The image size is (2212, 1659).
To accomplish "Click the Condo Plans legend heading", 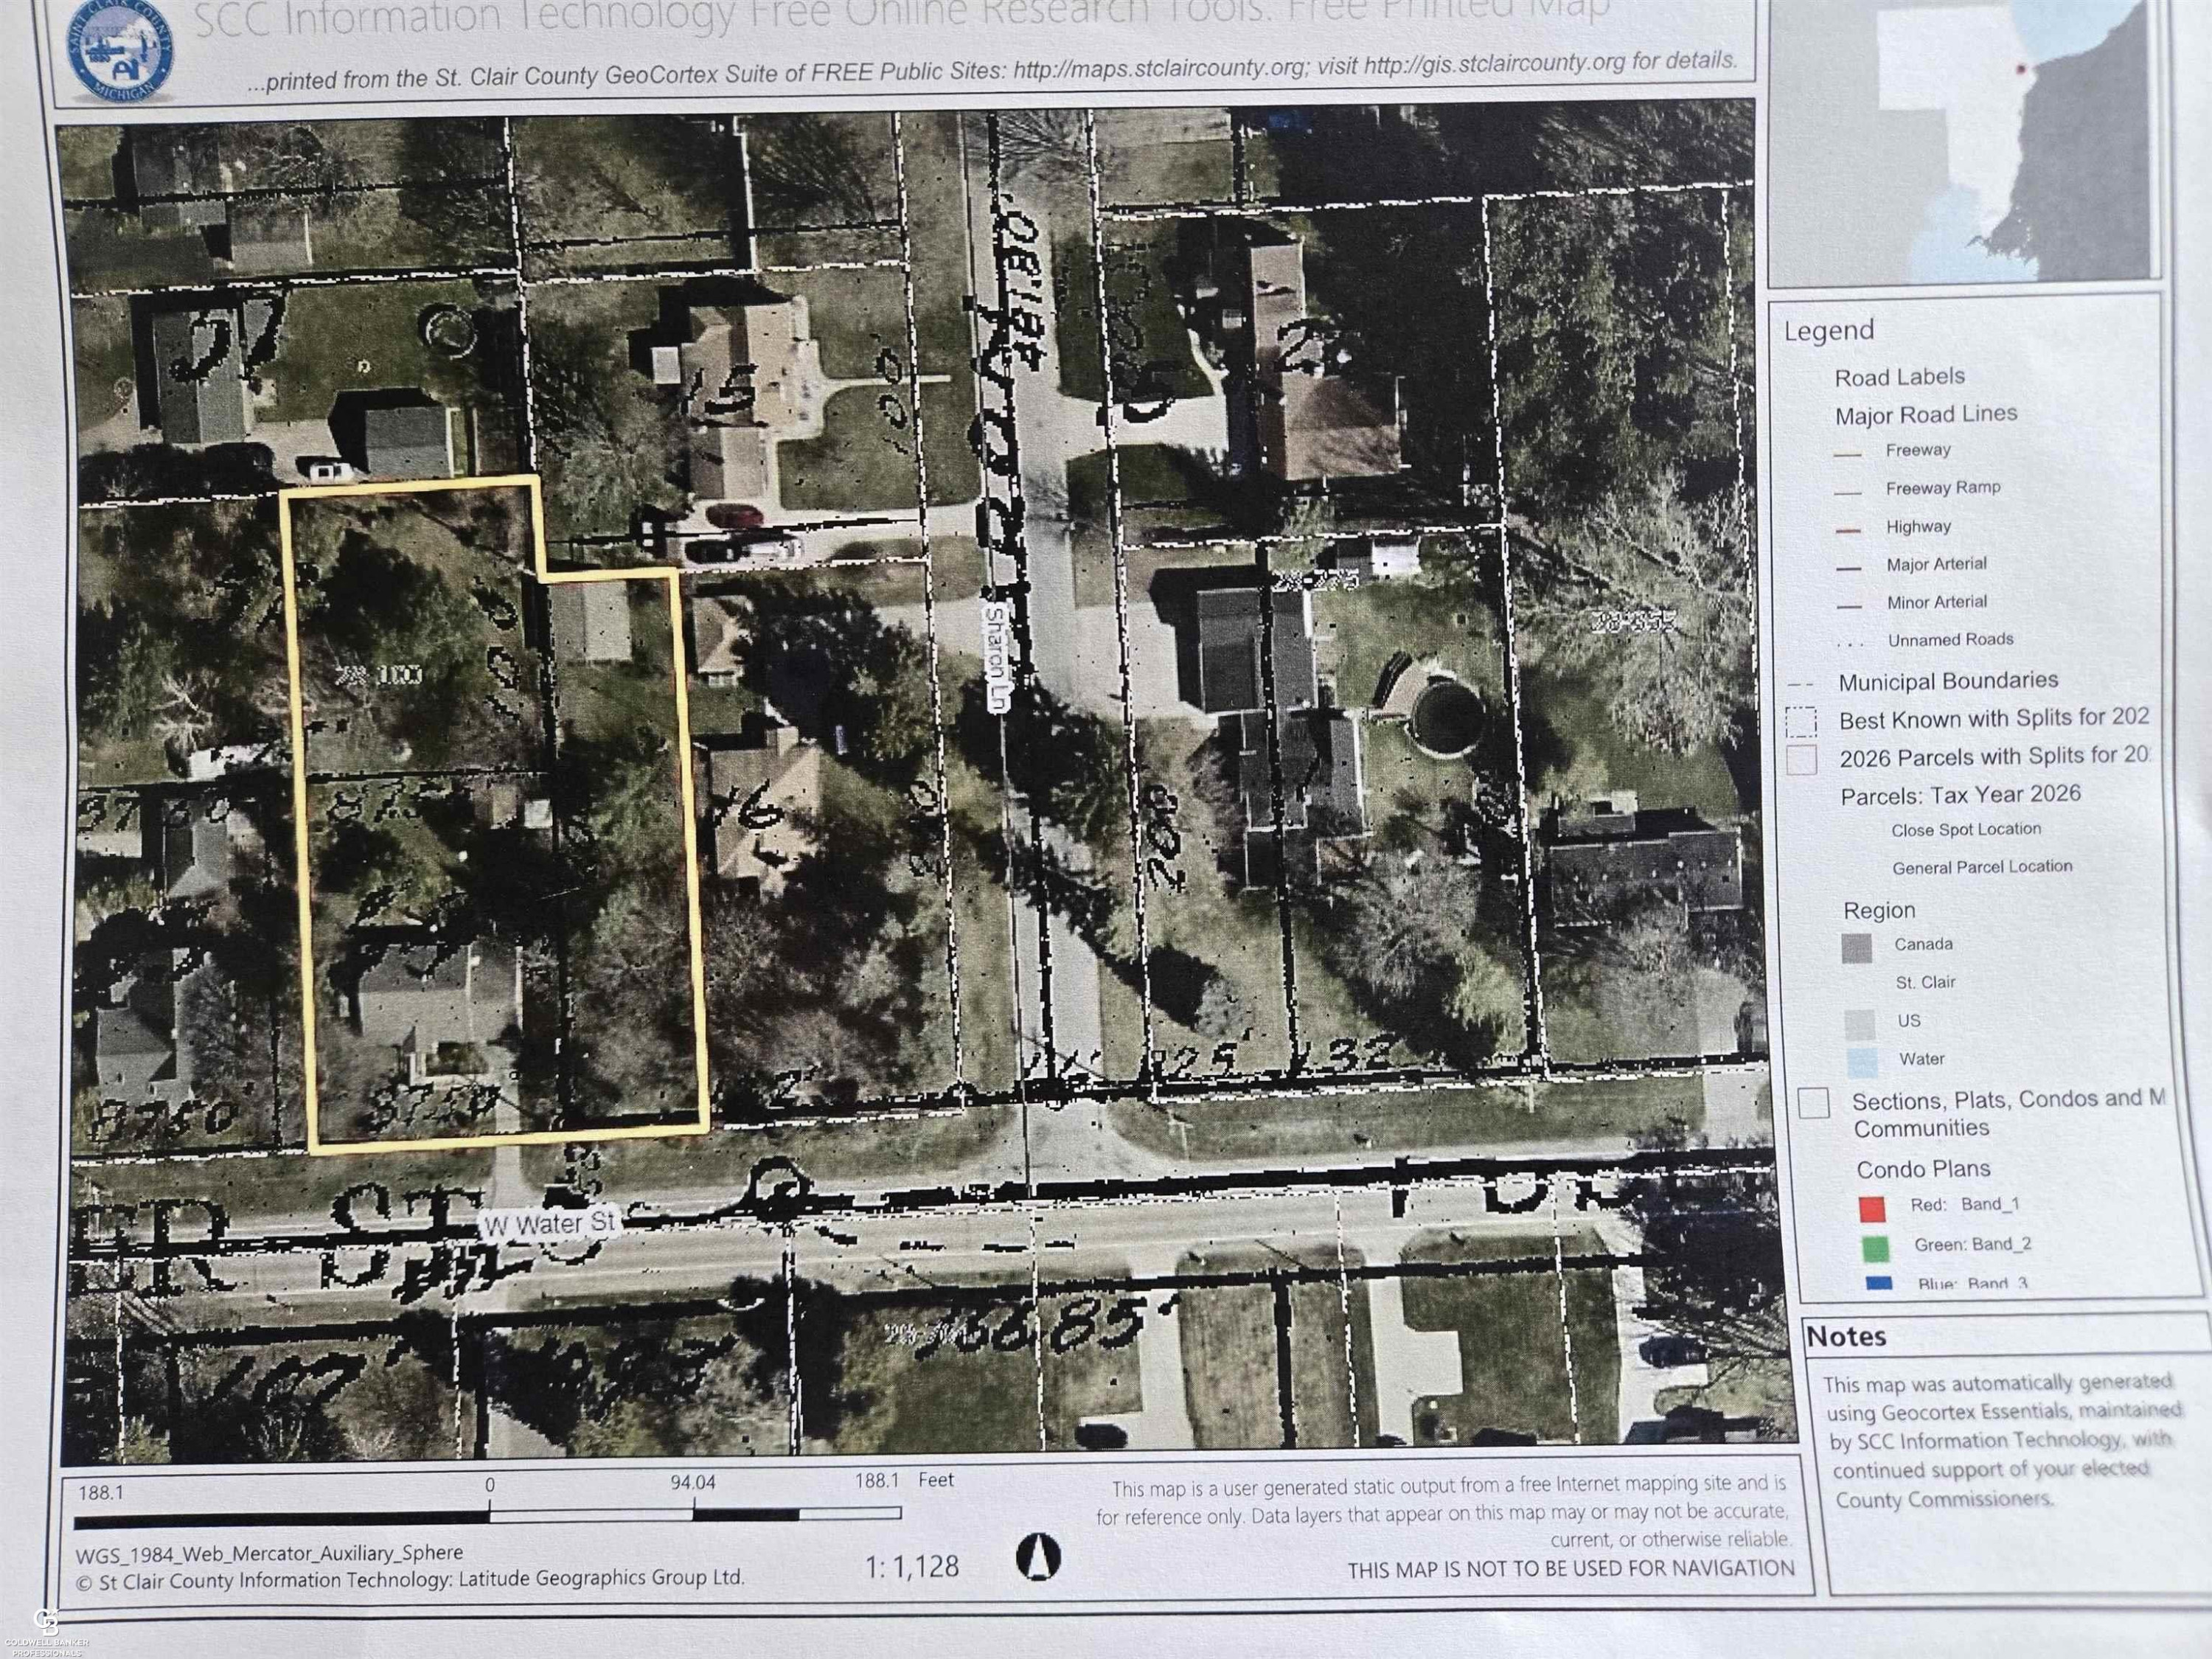I will click(1922, 1169).
